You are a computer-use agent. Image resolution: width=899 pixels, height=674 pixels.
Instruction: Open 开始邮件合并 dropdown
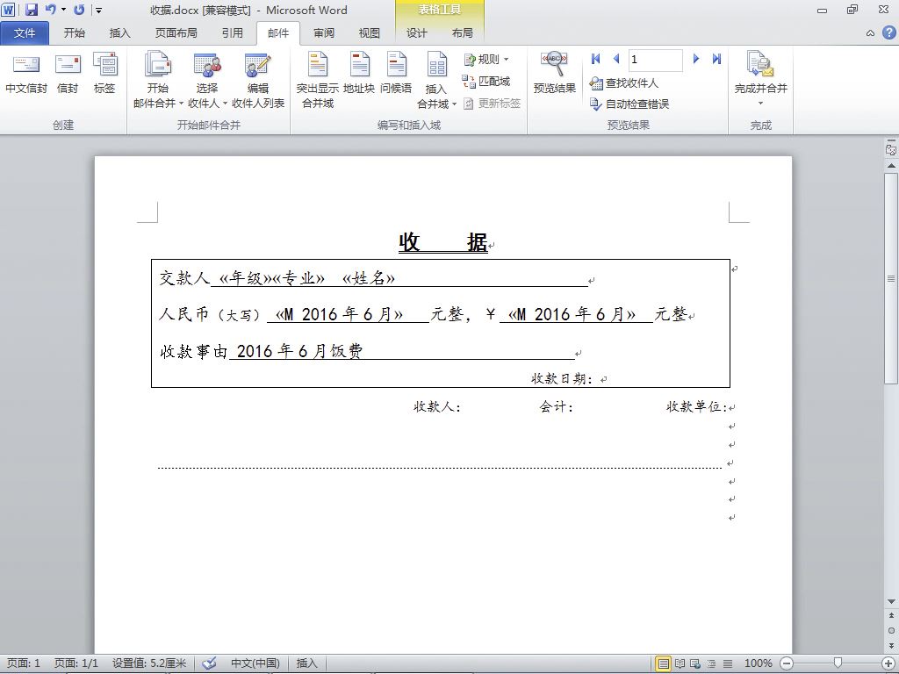pos(158,80)
